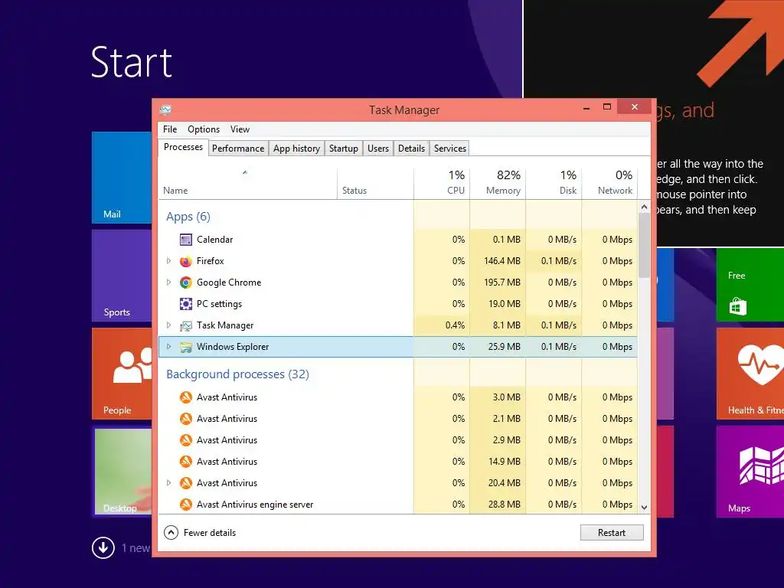Screen dimensions: 784x588
Task: Click Avast icon beside 3.0 MB row
Action: [x=185, y=397]
